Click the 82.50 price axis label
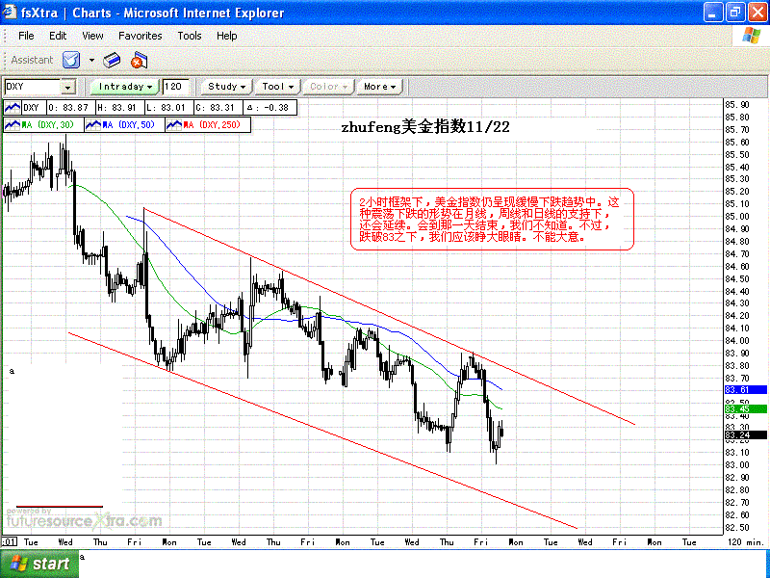 tap(737, 528)
